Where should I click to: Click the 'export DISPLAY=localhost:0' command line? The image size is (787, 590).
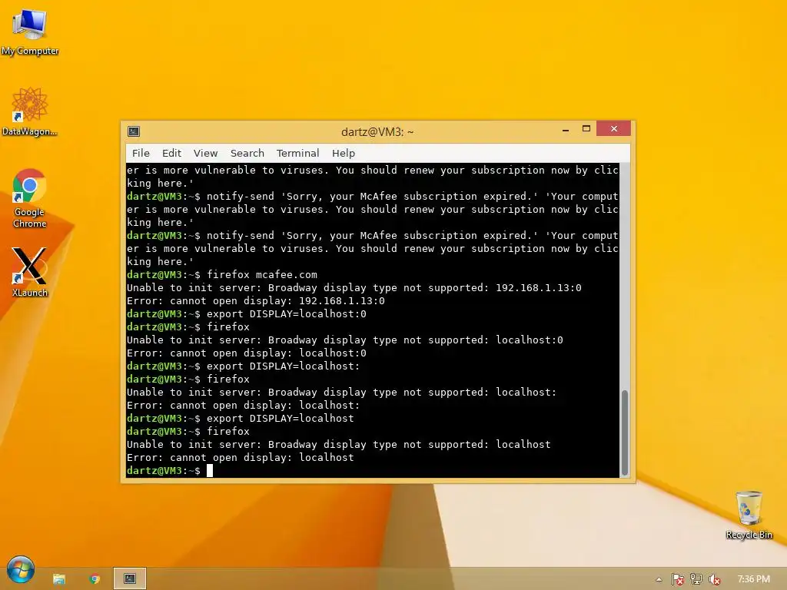[247, 313]
